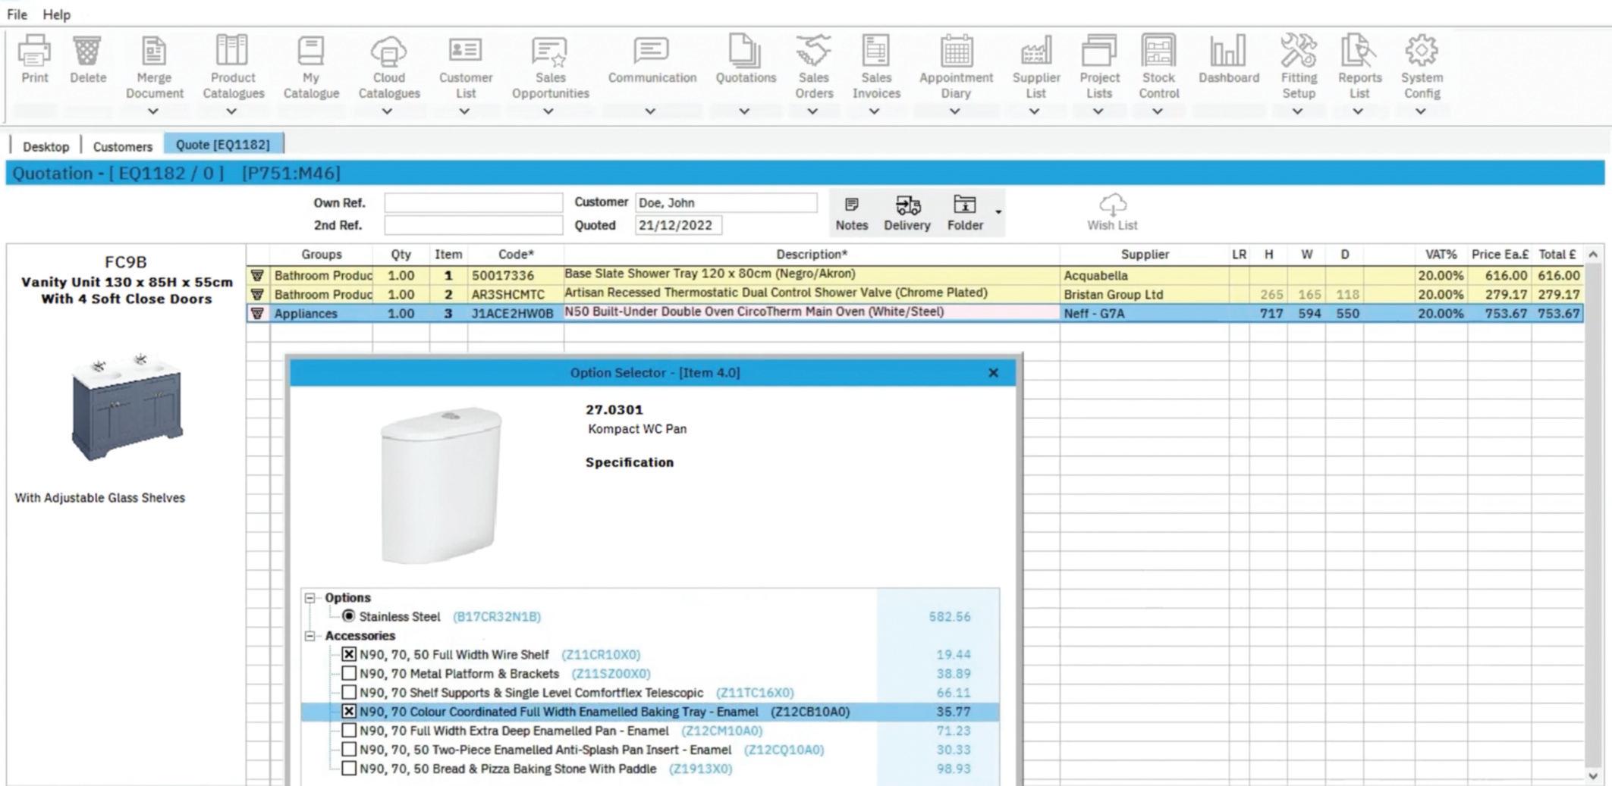
Task: Open the Customer List icon
Action: coord(465,50)
